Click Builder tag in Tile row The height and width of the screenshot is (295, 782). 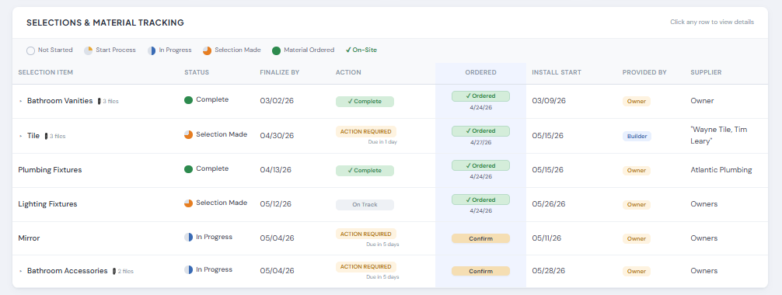pyautogui.click(x=637, y=136)
